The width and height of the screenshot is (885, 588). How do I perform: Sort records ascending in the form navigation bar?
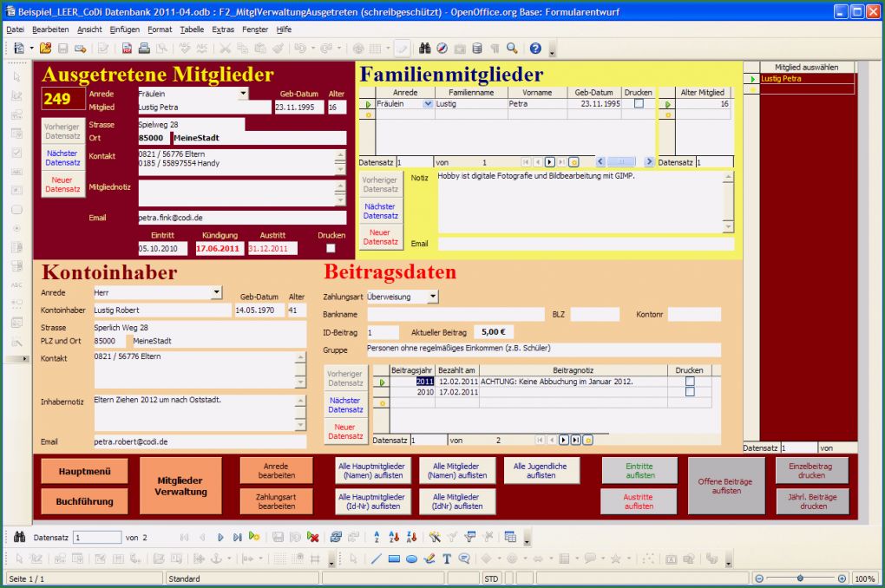tap(392, 536)
